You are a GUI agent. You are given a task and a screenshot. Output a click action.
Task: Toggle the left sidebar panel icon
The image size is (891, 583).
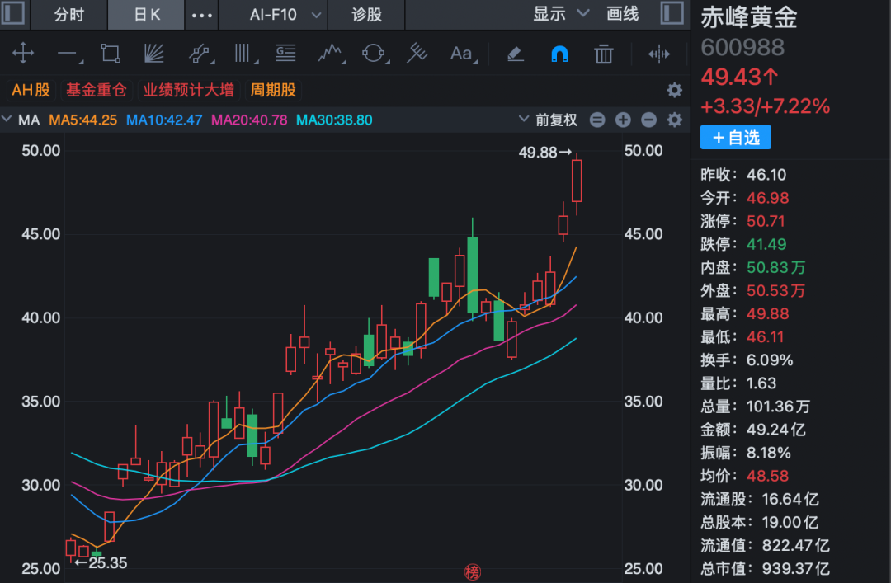point(12,13)
